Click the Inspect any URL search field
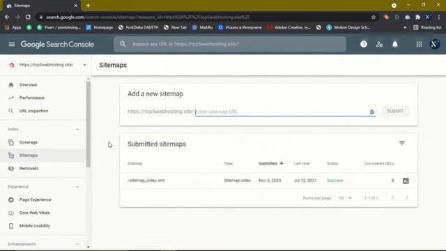Viewport: 446px width, 251px height. pyautogui.click(x=230, y=44)
